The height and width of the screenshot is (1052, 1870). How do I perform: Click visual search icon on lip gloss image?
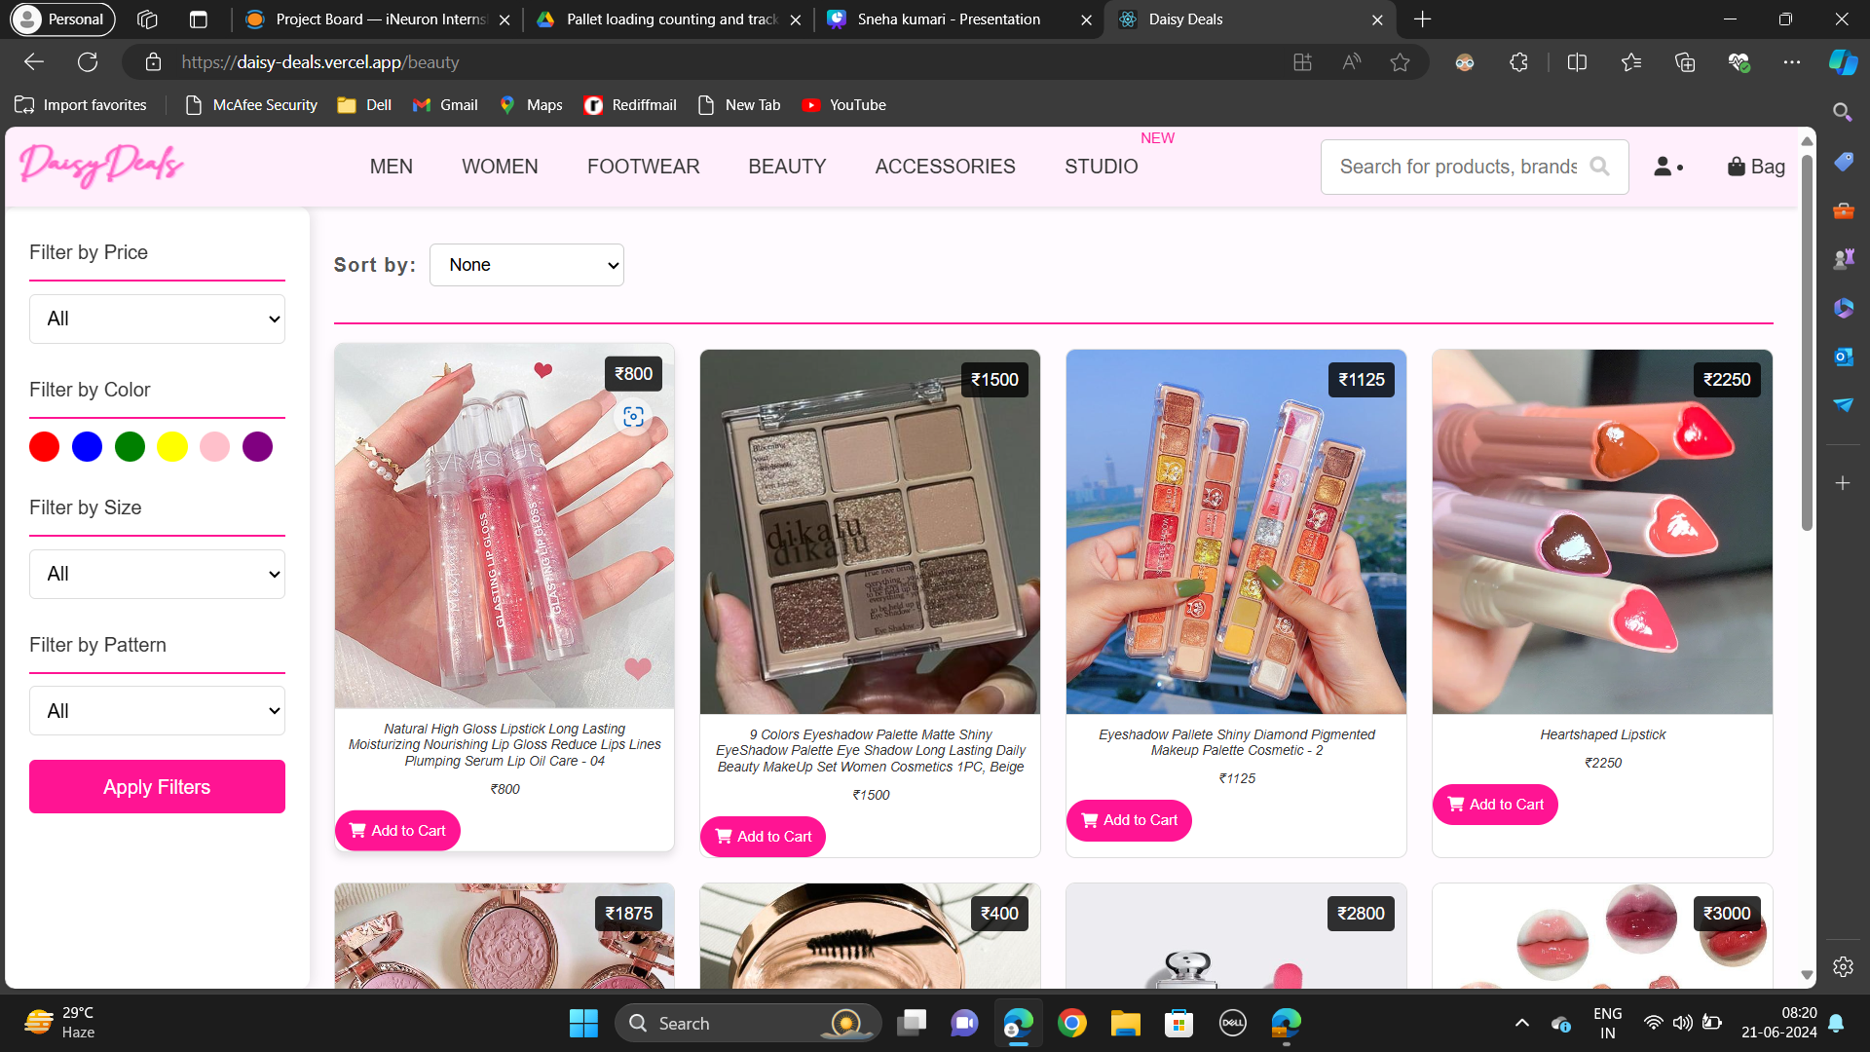(x=633, y=417)
